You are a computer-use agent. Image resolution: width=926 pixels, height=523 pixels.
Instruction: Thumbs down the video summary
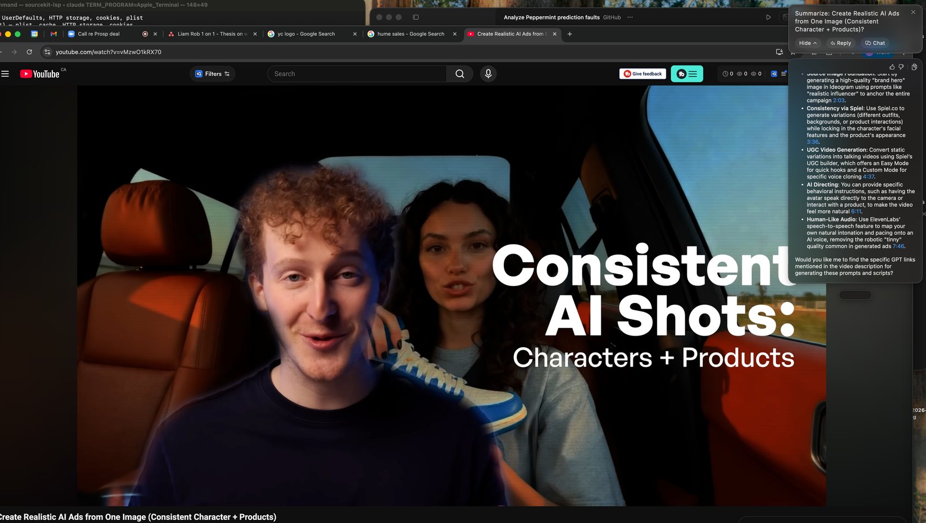click(x=901, y=67)
